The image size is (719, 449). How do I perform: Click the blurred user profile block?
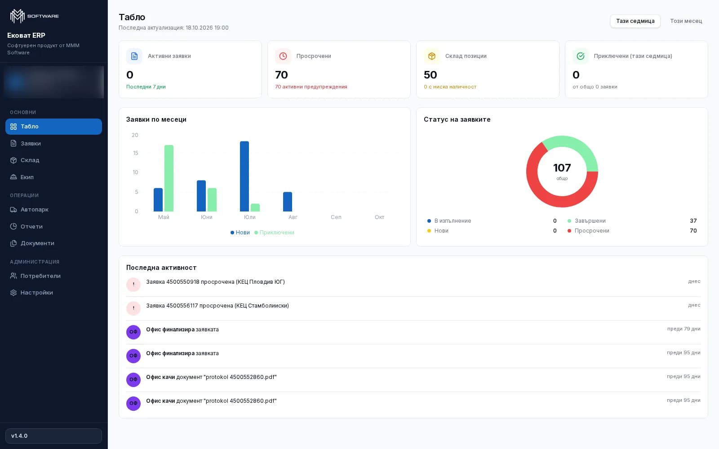coord(53,82)
